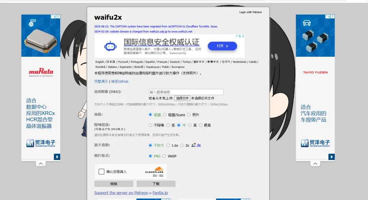Switch language to 한국어
This screenshot has height=200, width=368.
[x=226, y=62]
